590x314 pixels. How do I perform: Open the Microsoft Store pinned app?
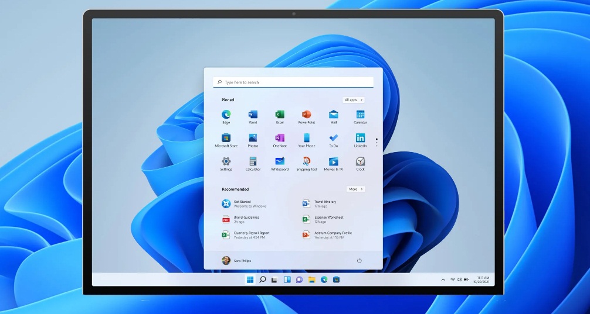[x=226, y=138]
